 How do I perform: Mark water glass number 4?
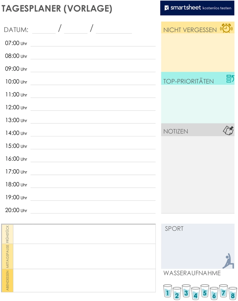(195, 294)
